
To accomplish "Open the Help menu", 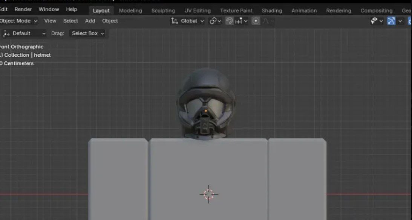I will pyautogui.click(x=72, y=9).
